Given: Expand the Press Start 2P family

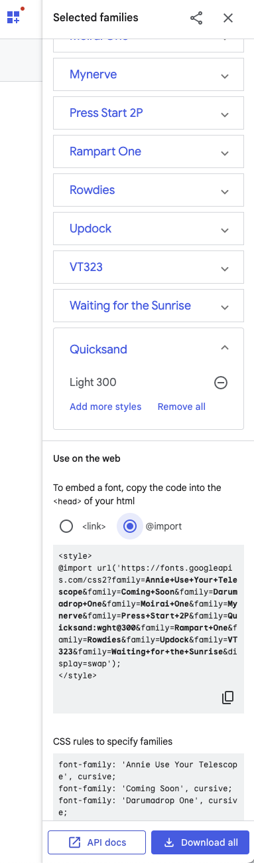Looking at the screenshot, I should click(225, 114).
